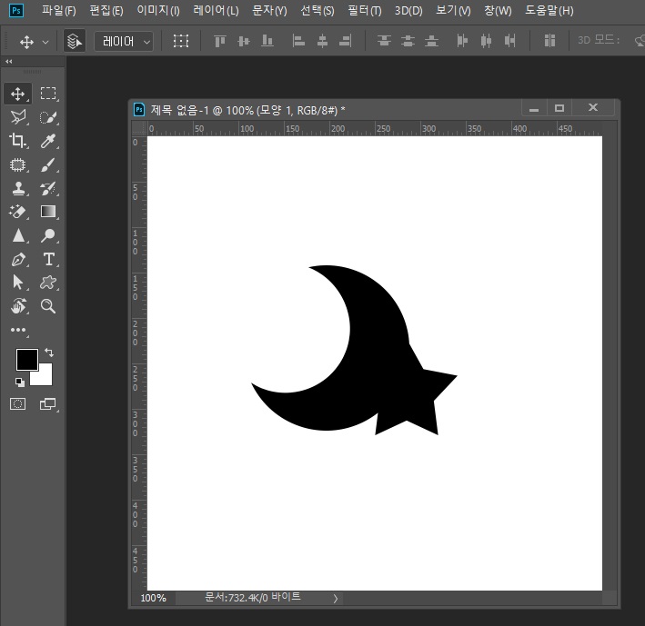This screenshot has height=626, width=645.
Task: Select the Rectangular Marquee tool
Action: point(48,94)
